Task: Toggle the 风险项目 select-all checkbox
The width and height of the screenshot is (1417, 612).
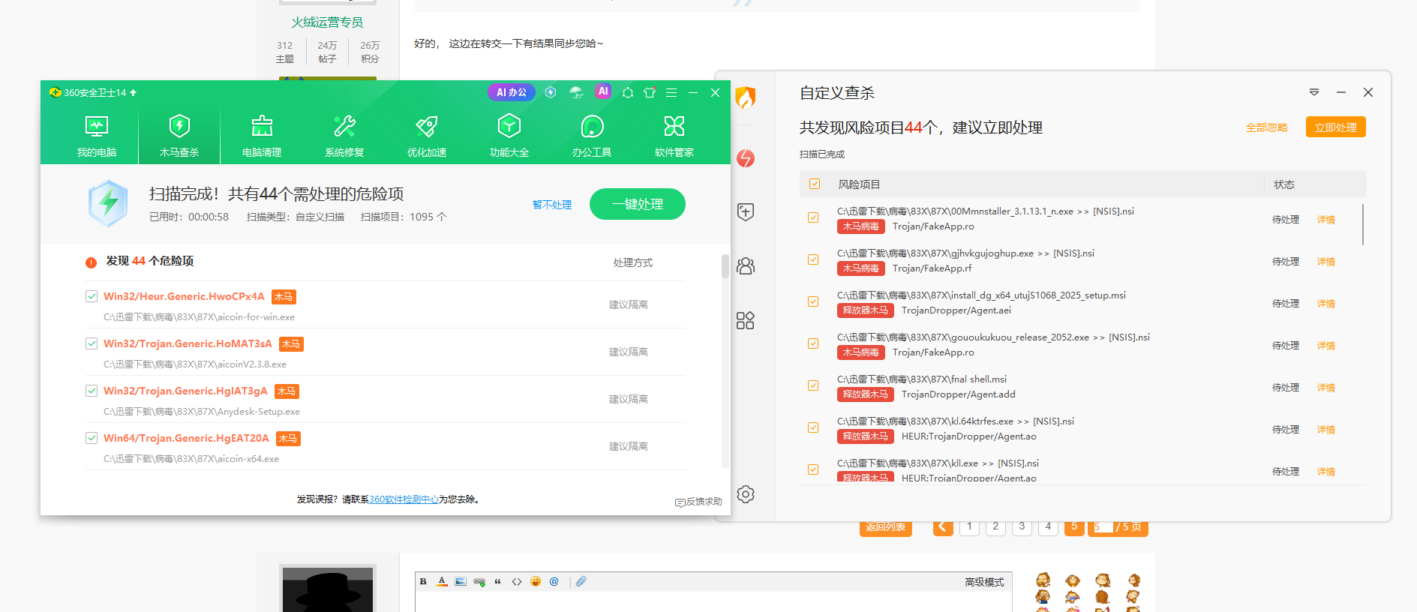Action: point(815,184)
